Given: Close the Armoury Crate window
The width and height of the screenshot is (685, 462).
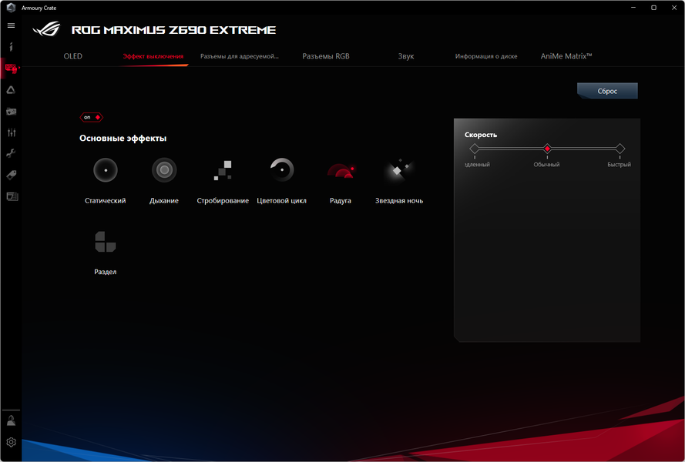Looking at the screenshot, I should [x=674, y=8].
